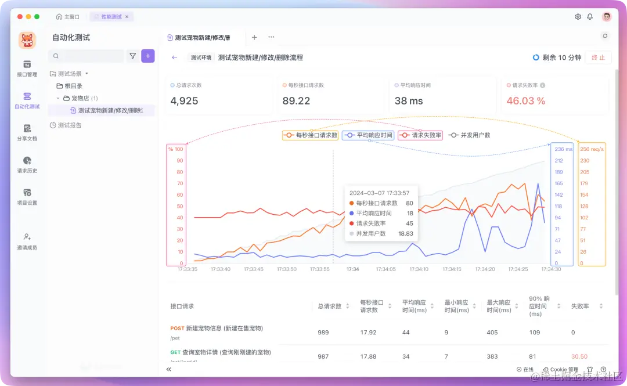Open 请求历史 sidebar icon

[27, 164]
